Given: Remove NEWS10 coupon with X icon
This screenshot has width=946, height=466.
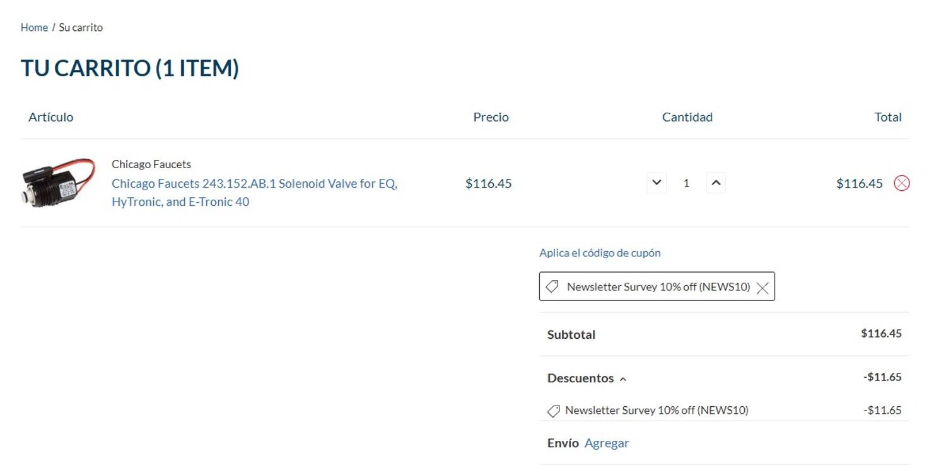Looking at the screenshot, I should (762, 288).
